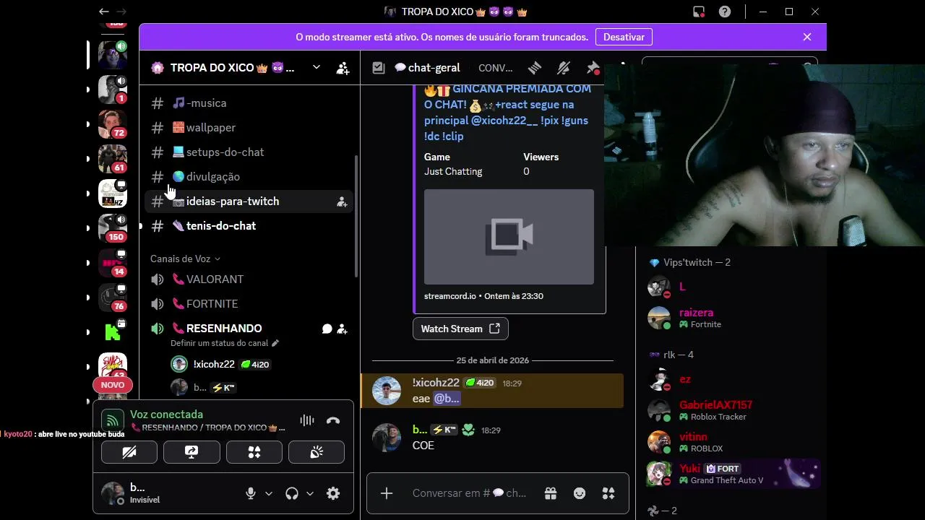The width and height of the screenshot is (925, 520).
Task: Click the create invite icon on ideias-para-twitch
Action: tap(342, 202)
